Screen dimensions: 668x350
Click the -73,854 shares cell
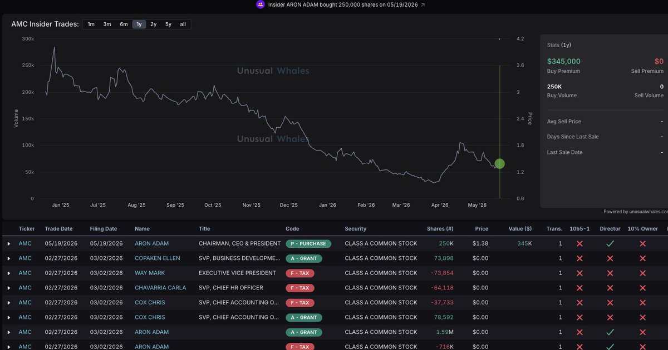point(442,273)
